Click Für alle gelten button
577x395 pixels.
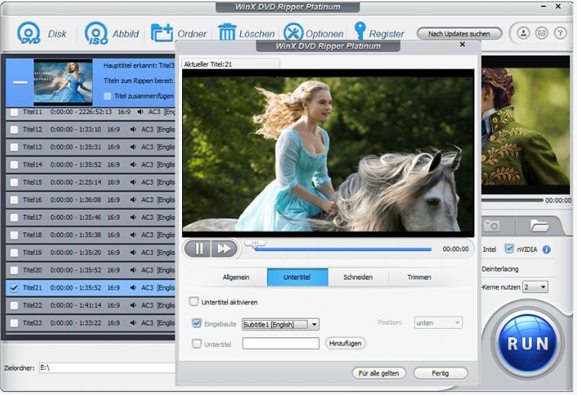pos(379,374)
